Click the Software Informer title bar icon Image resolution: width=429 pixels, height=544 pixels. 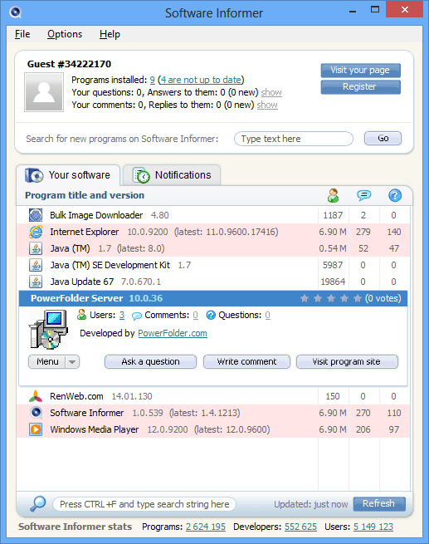click(15, 12)
